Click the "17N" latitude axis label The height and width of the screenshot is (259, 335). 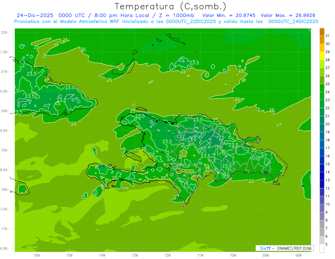tap(4, 229)
